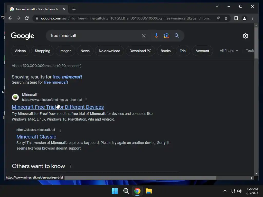Filter results by Videos

(20, 51)
